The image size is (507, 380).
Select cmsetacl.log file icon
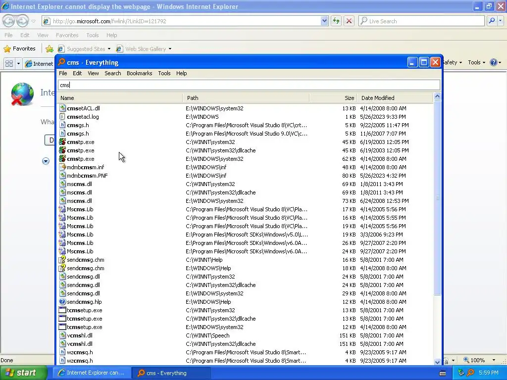click(62, 117)
